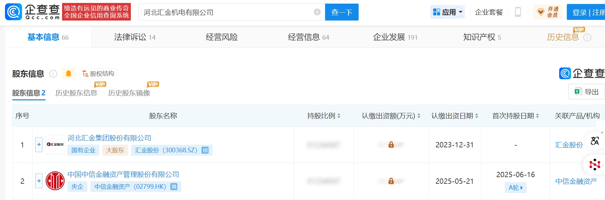Expand row 1 河北汇金集团 plus toggle
This screenshot has height=200, width=605.
[39, 145]
